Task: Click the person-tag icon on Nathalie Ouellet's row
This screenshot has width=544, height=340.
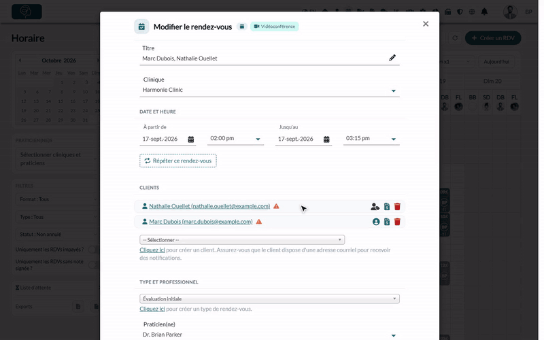Action: point(375,207)
